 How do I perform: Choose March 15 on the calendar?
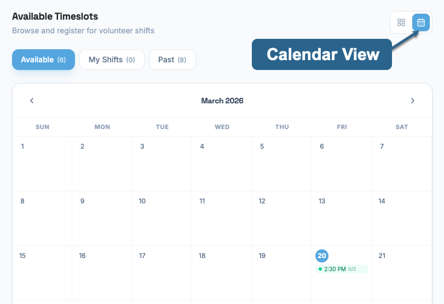(42, 273)
